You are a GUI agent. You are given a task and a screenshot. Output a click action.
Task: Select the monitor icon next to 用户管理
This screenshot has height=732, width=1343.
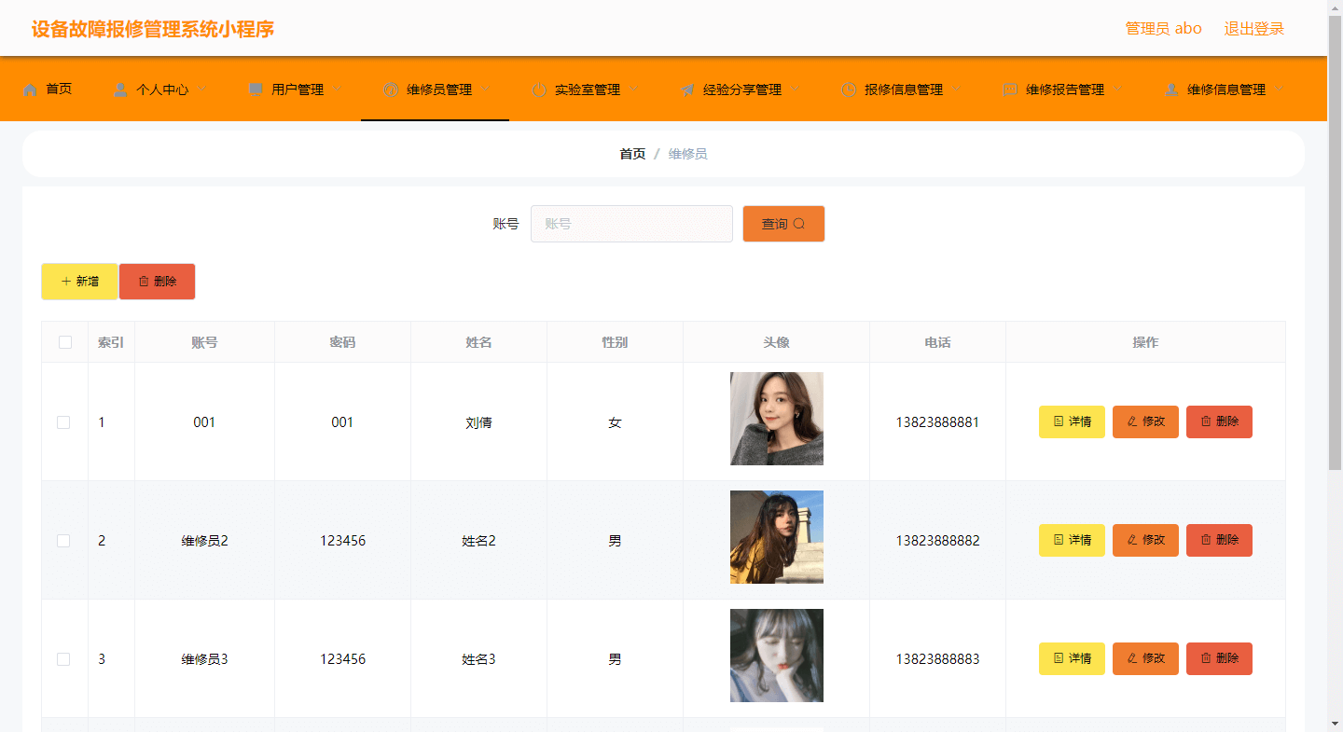[x=254, y=90]
